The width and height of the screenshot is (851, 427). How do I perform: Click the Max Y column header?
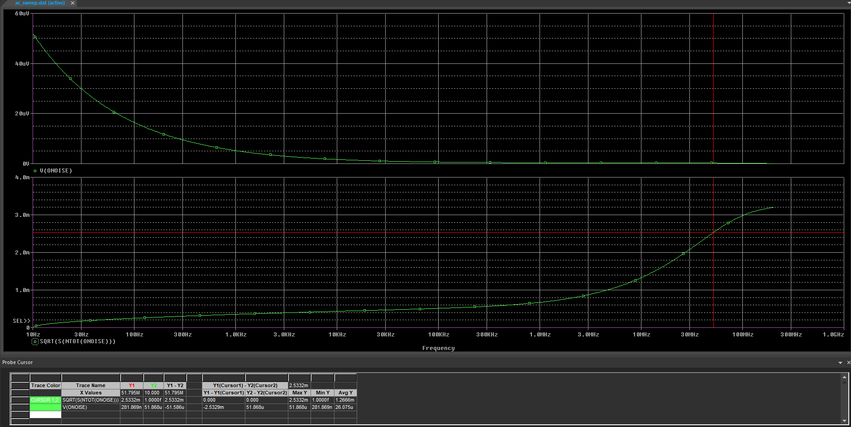click(299, 393)
